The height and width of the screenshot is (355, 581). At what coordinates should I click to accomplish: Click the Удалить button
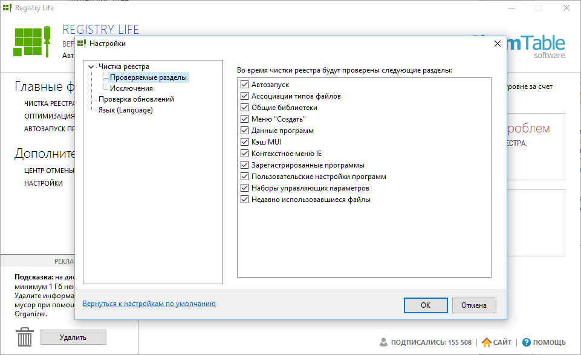pyautogui.click(x=73, y=337)
